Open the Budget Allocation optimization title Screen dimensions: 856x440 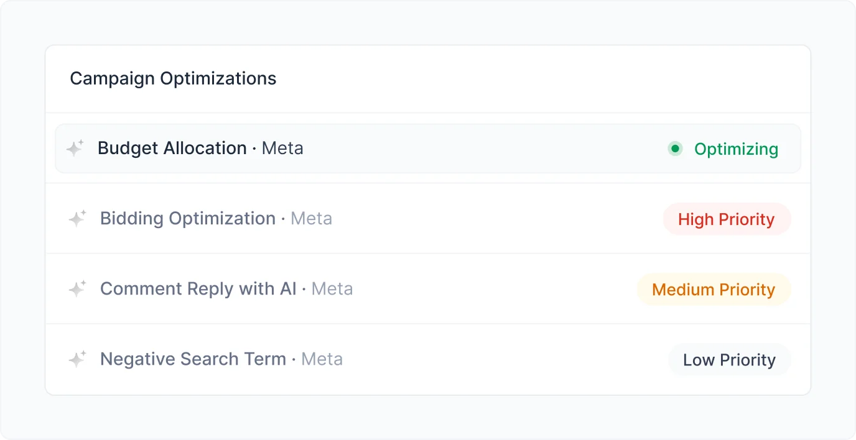172,149
